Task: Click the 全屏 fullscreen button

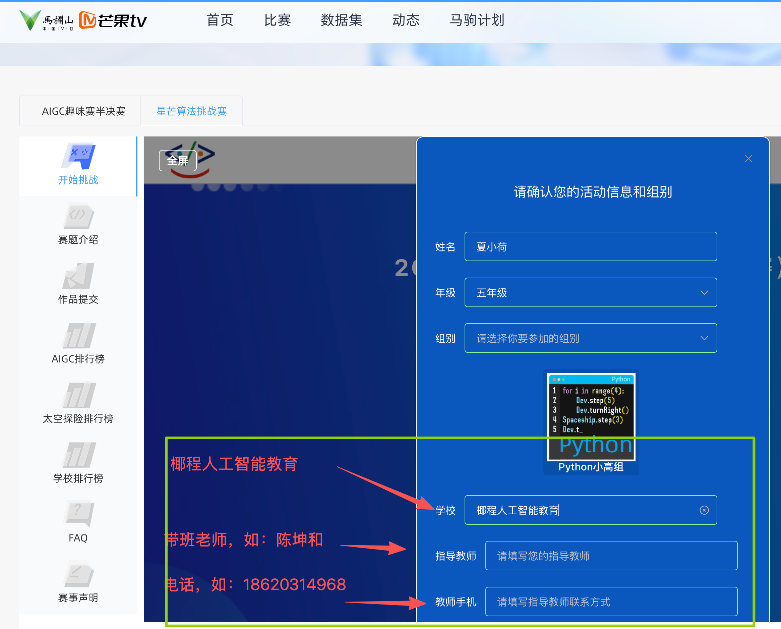Action: tap(178, 161)
